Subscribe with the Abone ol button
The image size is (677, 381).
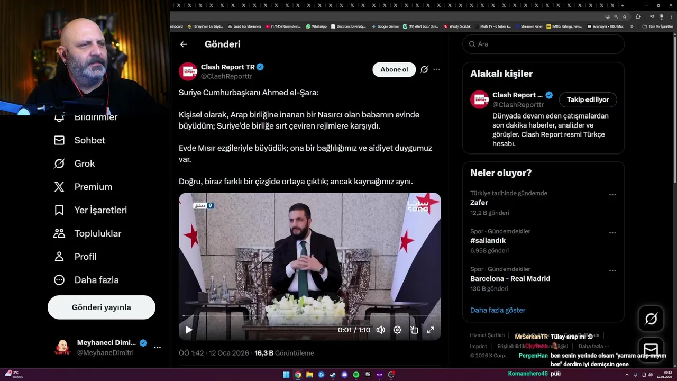coord(394,69)
